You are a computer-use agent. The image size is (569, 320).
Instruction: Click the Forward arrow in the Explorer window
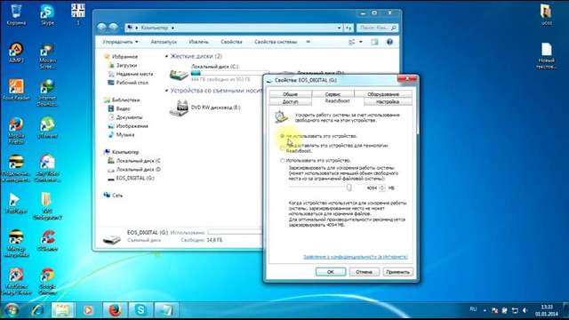[113, 28]
